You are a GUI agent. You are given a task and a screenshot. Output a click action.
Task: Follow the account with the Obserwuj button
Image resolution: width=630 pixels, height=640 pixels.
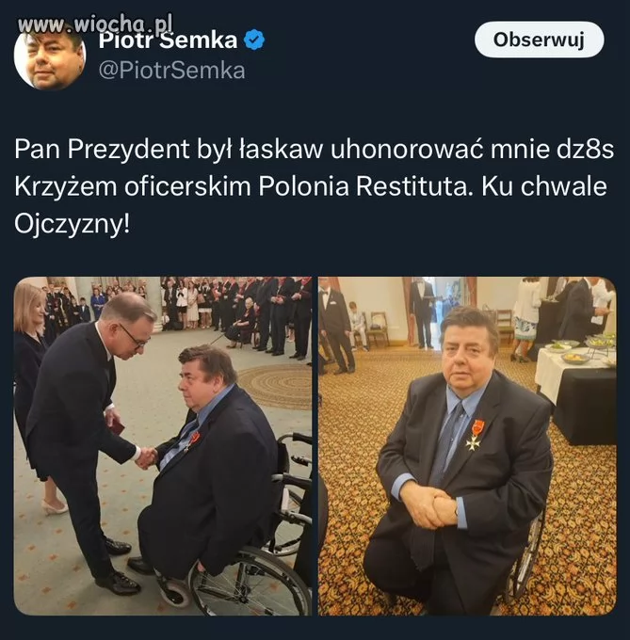pyautogui.click(x=539, y=40)
